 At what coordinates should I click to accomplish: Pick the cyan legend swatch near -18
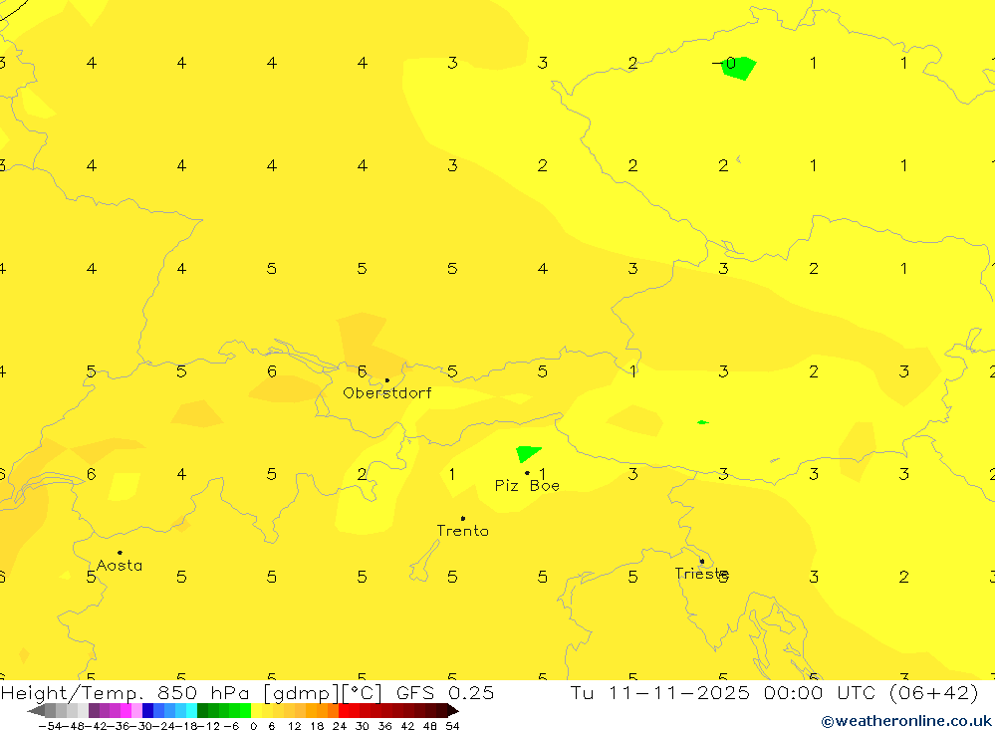(191, 710)
